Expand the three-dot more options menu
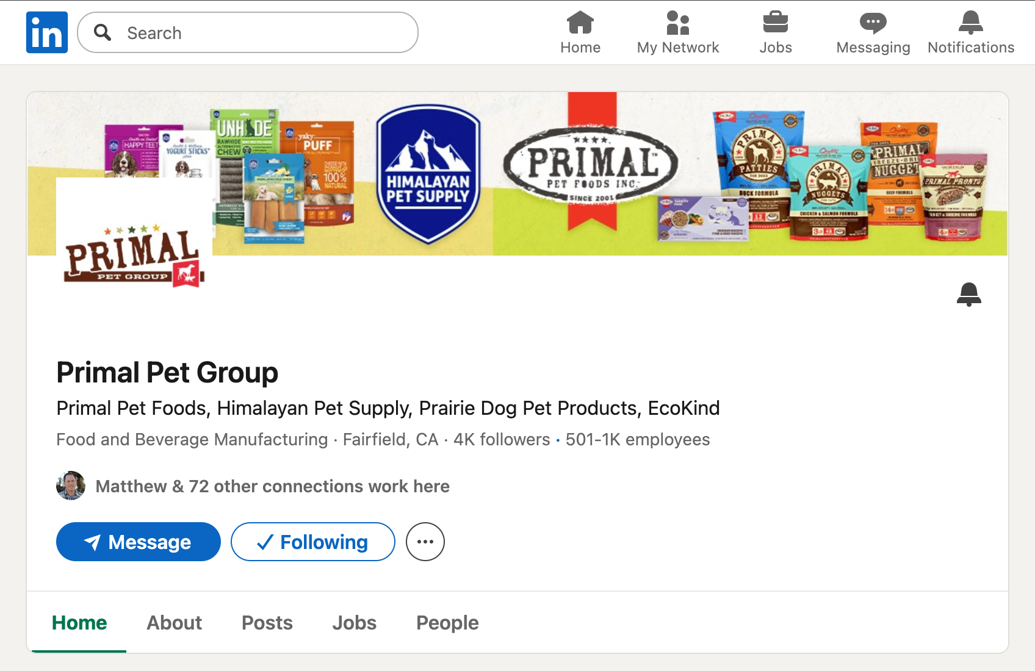 pos(425,542)
